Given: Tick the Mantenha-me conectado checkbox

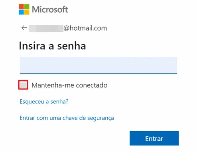Looking at the screenshot, I should [23, 85].
